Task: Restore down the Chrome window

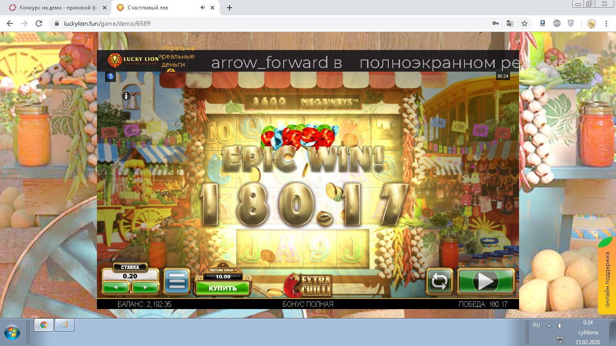Action: [589, 4]
